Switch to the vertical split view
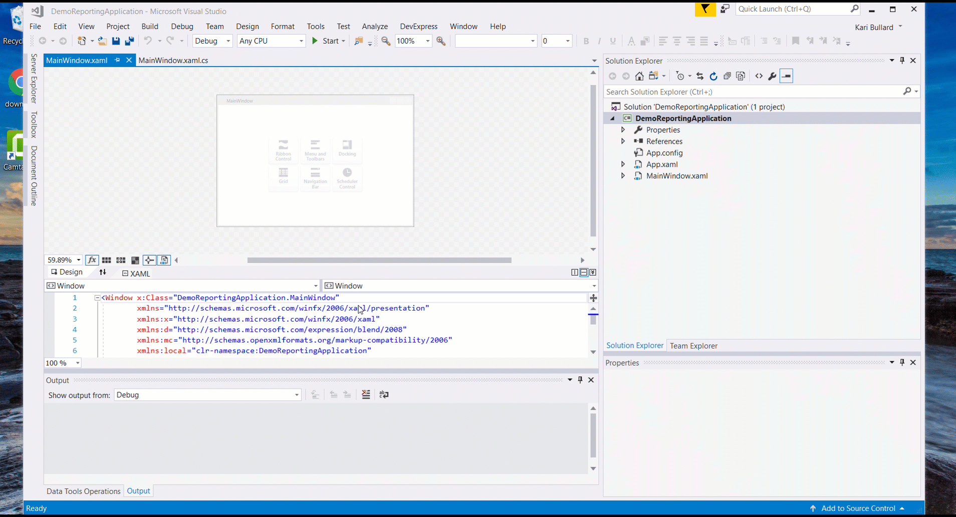 click(575, 273)
